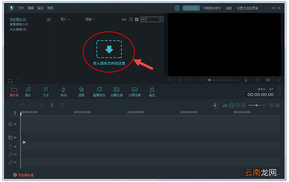Click the ALL media filter
Image resolution: width=289 pixels, height=182 pixels.
pyautogui.click(x=124, y=19)
